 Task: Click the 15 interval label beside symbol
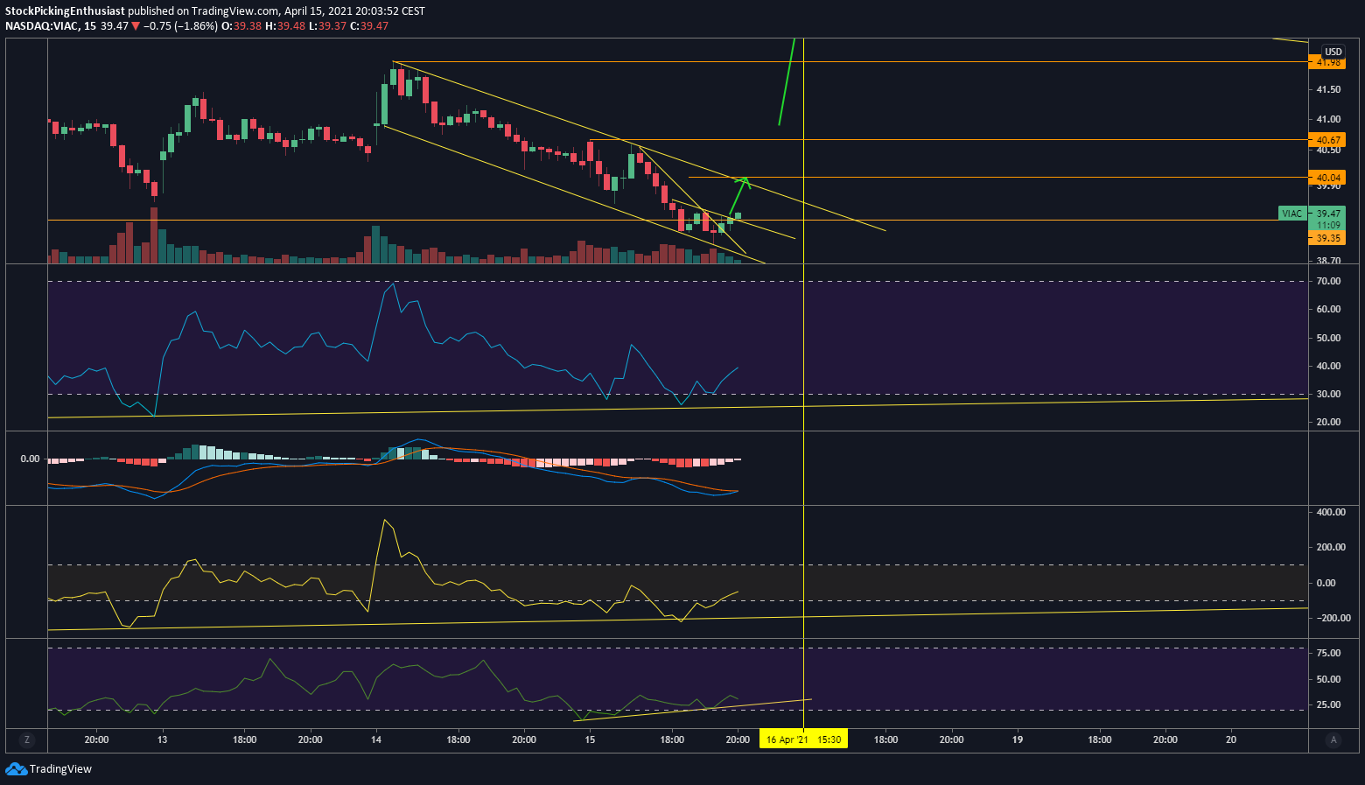pyautogui.click(x=90, y=26)
